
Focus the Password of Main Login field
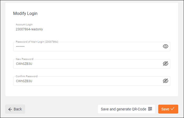pos(92,47)
